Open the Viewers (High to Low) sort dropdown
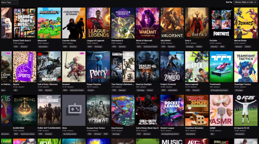This screenshot has height=144, width=259. tap(246, 2)
